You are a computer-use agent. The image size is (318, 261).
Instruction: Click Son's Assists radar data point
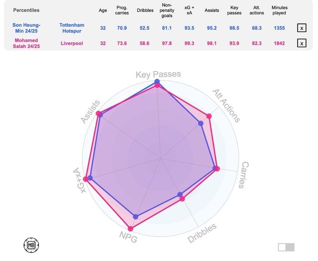click(101, 115)
